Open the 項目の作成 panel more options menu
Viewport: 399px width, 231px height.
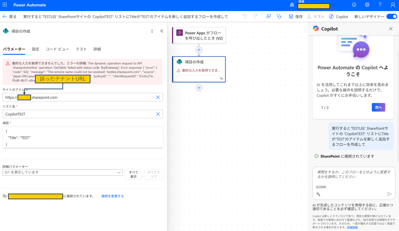[x=152, y=31]
